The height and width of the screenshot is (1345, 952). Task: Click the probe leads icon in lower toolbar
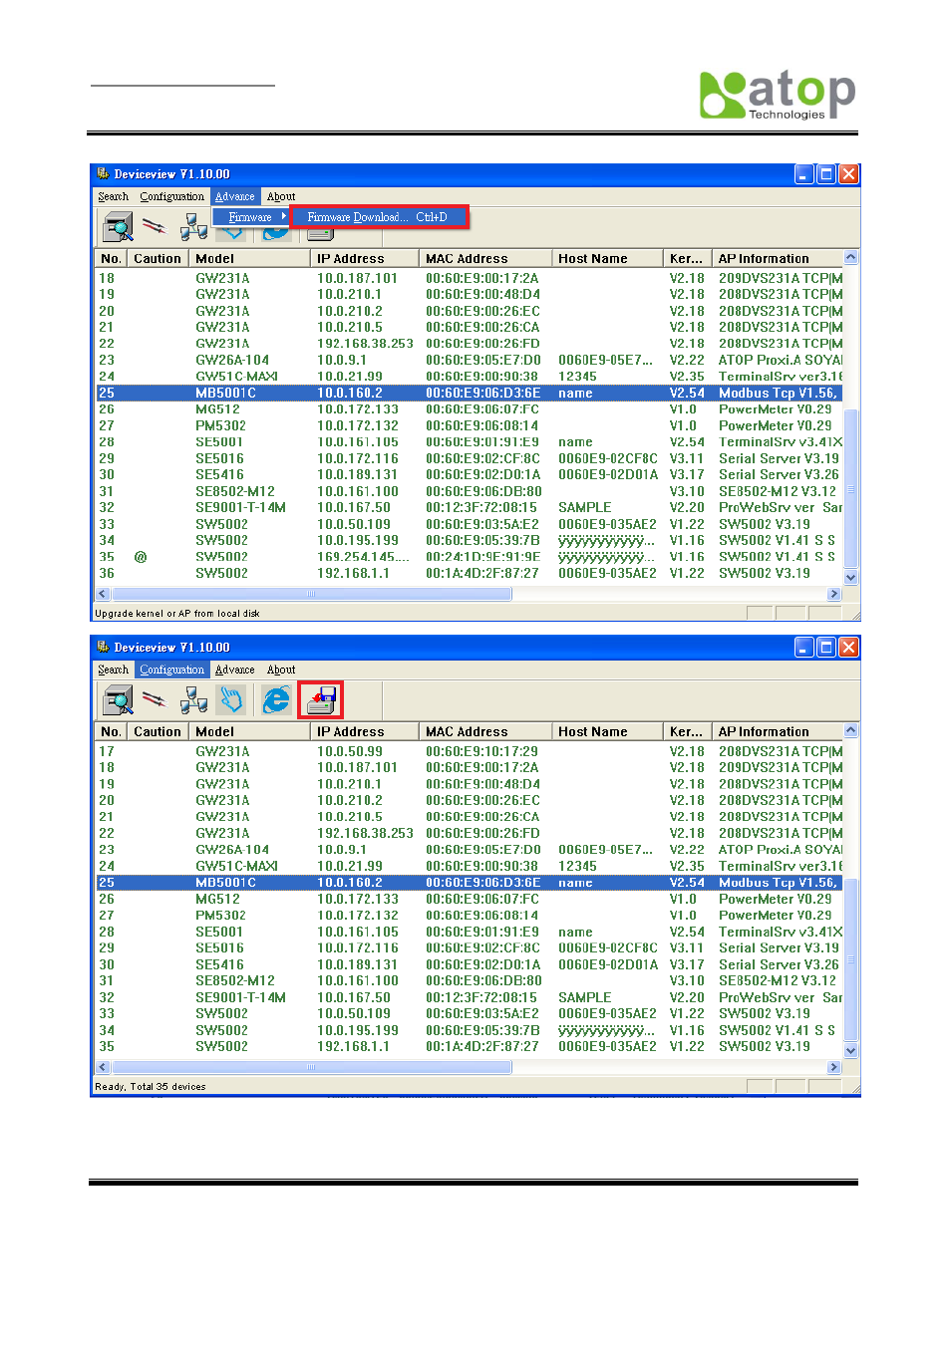coord(154,699)
